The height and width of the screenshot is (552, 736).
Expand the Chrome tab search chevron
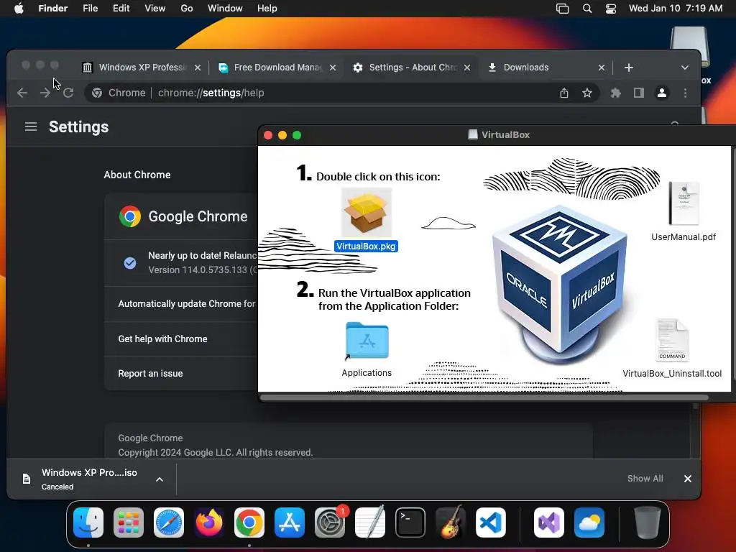pyautogui.click(x=685, y=68)
